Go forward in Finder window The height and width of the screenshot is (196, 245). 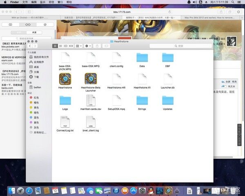click(35, 46)
